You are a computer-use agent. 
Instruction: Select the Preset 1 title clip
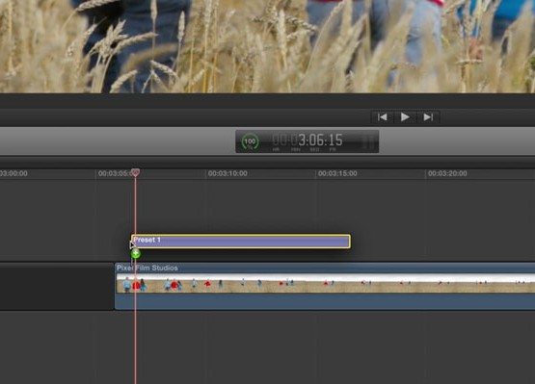point(241,241)
